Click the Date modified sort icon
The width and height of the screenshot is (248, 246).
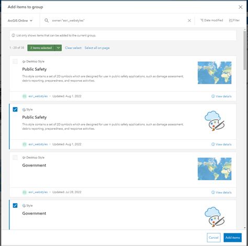click(x=201, y=20)
